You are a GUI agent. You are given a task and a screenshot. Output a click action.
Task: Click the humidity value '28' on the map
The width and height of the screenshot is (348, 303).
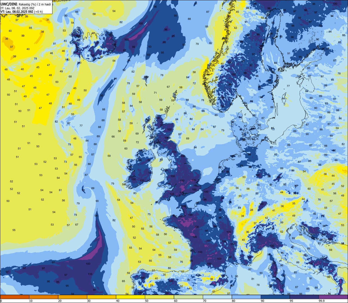251,210
